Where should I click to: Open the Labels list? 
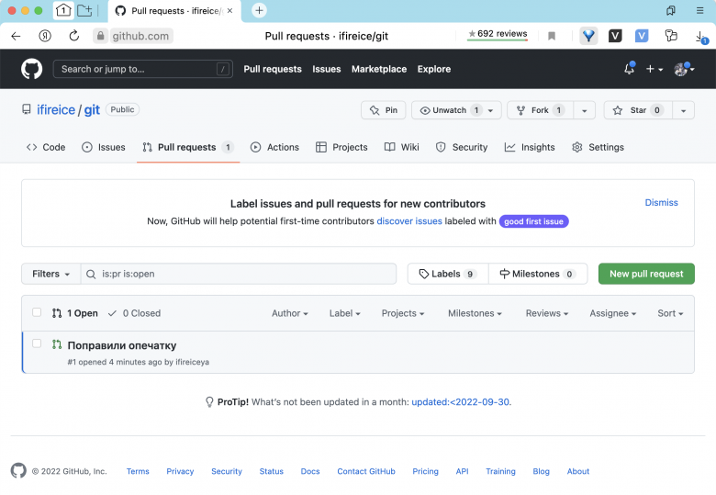448,274
